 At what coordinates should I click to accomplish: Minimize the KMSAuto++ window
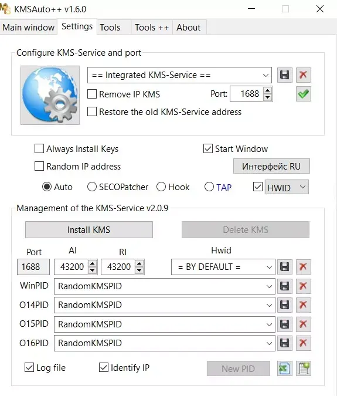(251, 9)
